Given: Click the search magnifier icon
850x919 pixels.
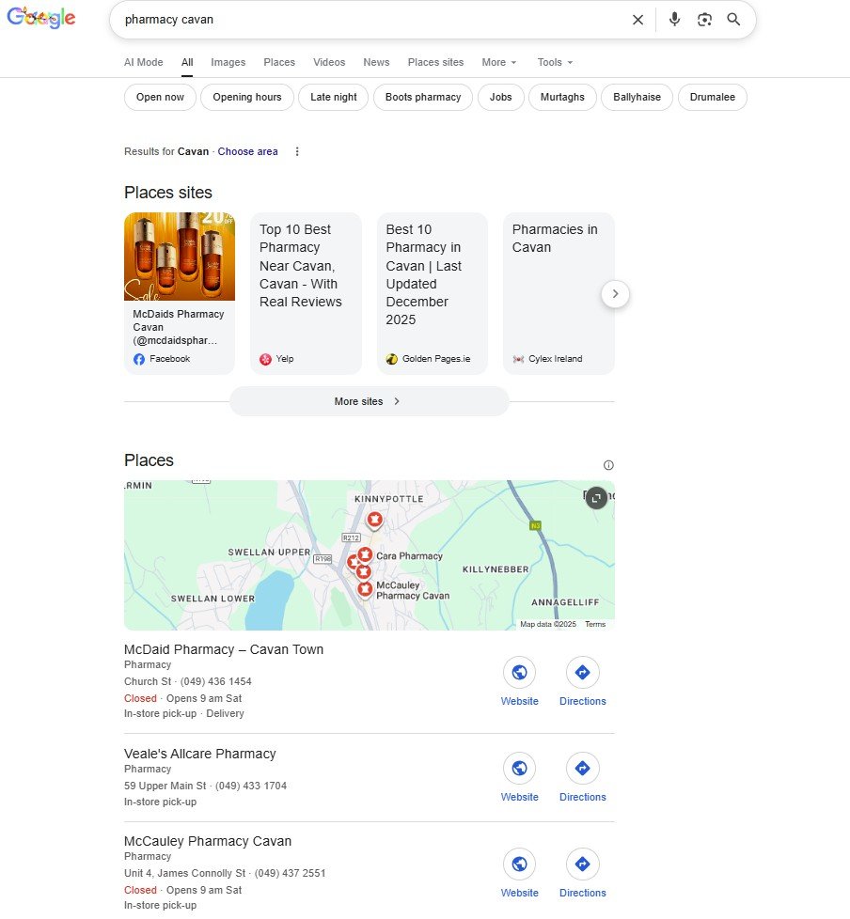Looking at the screenshot, I should point(734,19).
